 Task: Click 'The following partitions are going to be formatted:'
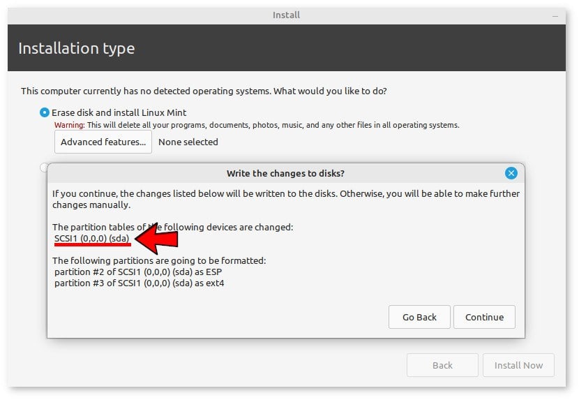(x=159, y=260)
